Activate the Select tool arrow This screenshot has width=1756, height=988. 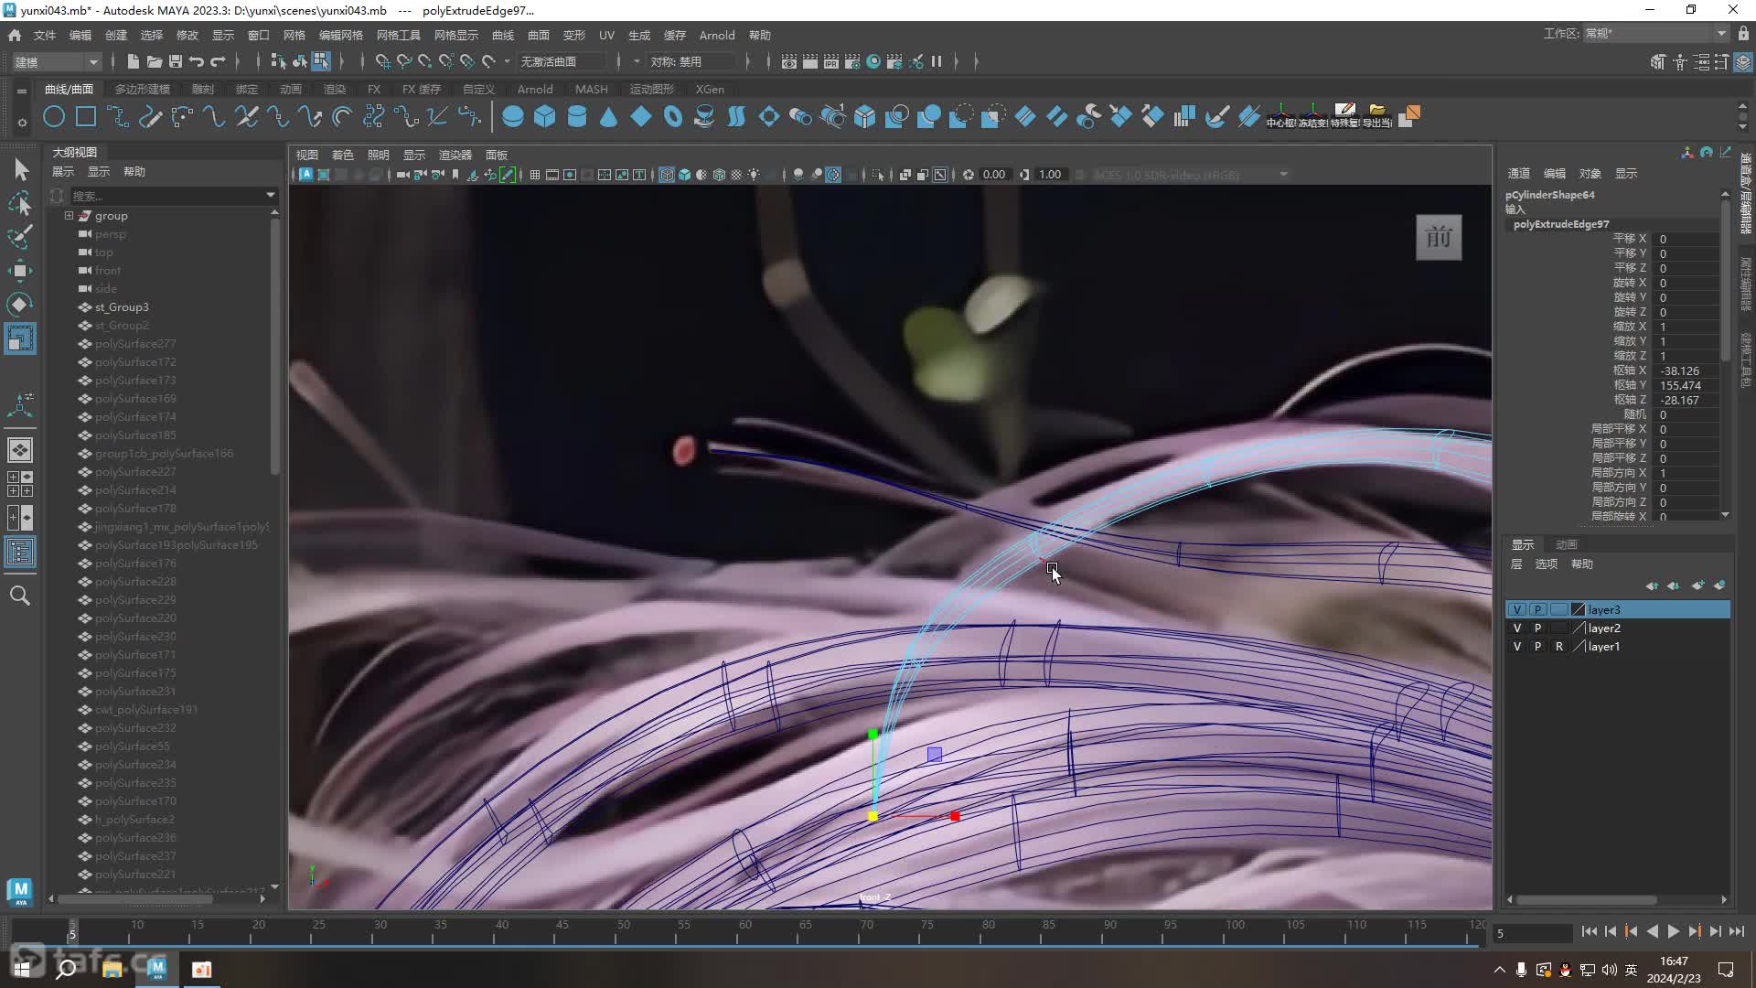point(20,169)
